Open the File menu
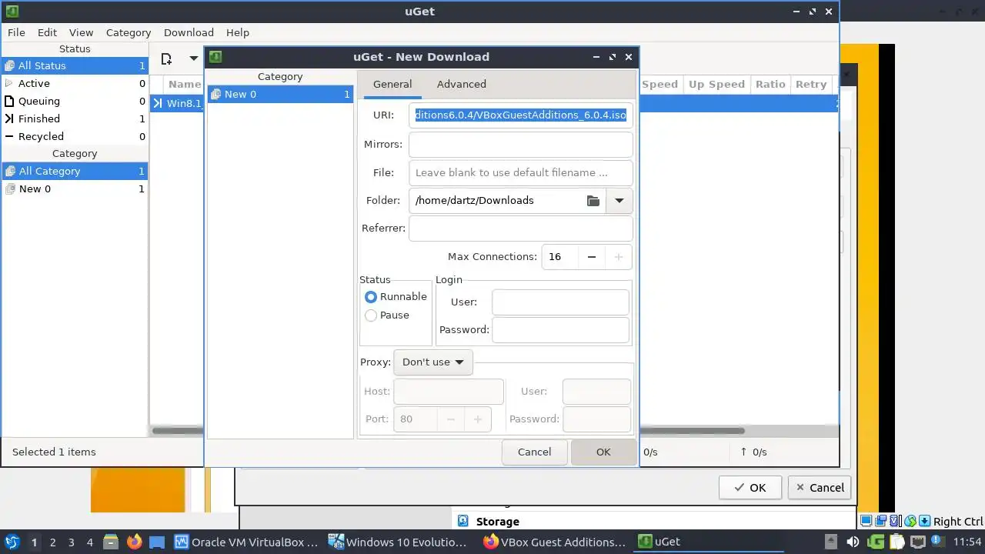 point(16,32)
